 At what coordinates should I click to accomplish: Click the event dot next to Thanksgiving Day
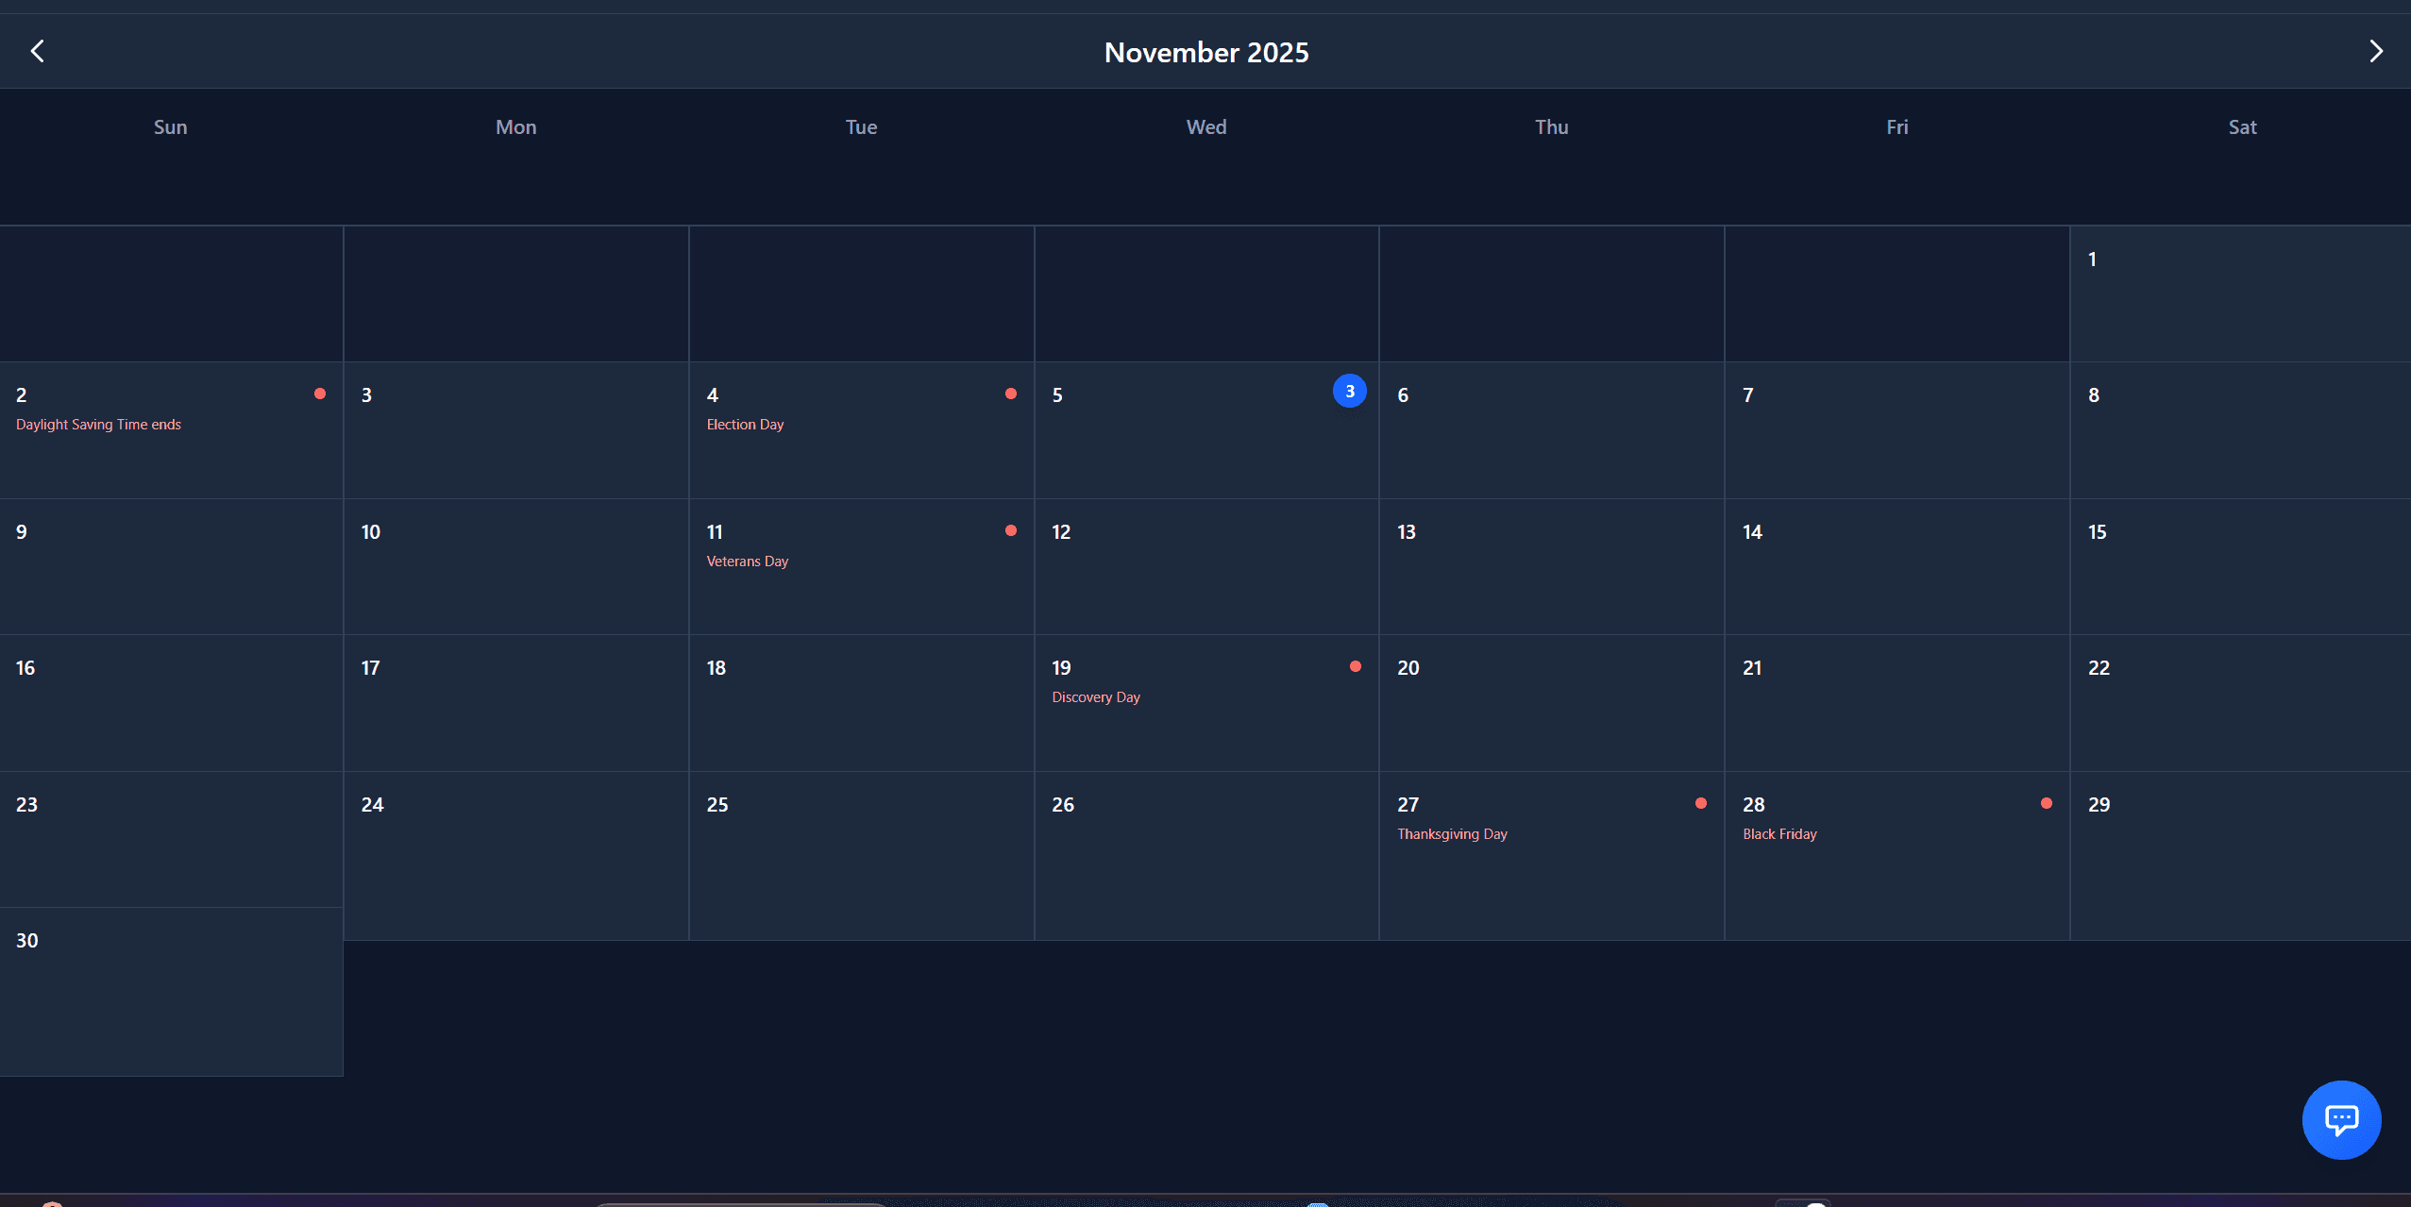(1699, 802)
